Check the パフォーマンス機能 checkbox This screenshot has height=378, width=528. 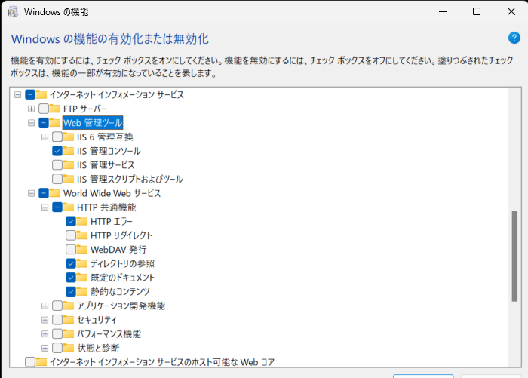[57, 334]
